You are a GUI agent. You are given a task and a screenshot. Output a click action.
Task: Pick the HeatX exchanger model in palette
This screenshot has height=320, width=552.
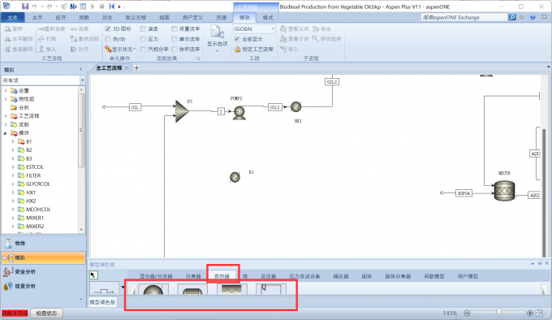pos(192,289)
